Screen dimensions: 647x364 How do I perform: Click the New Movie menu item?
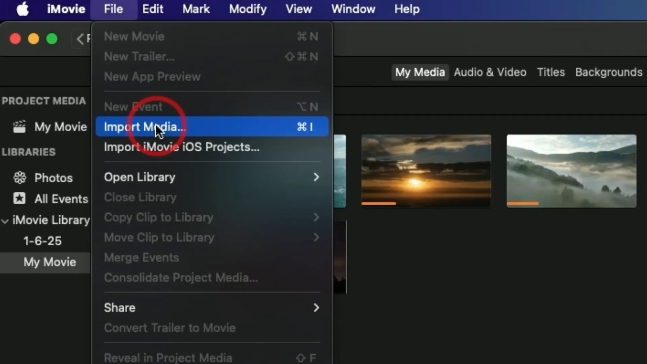coord(134,36)
